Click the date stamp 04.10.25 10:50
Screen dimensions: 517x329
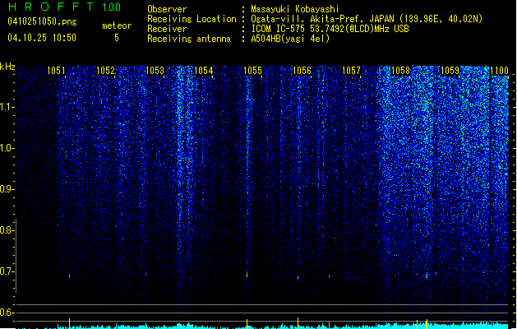pos(42,38)
